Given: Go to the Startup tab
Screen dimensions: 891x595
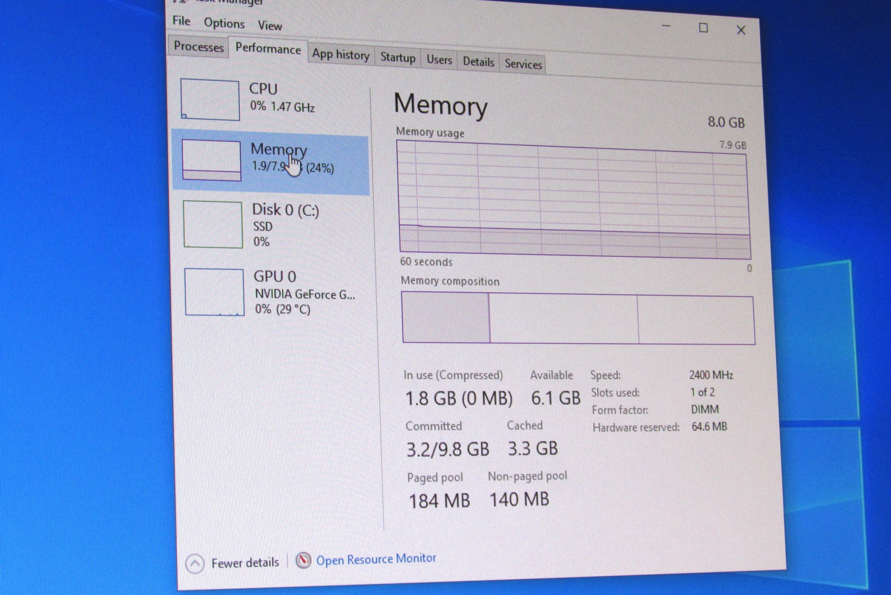Looking at the screenshot, I should [x=398, y=58].
